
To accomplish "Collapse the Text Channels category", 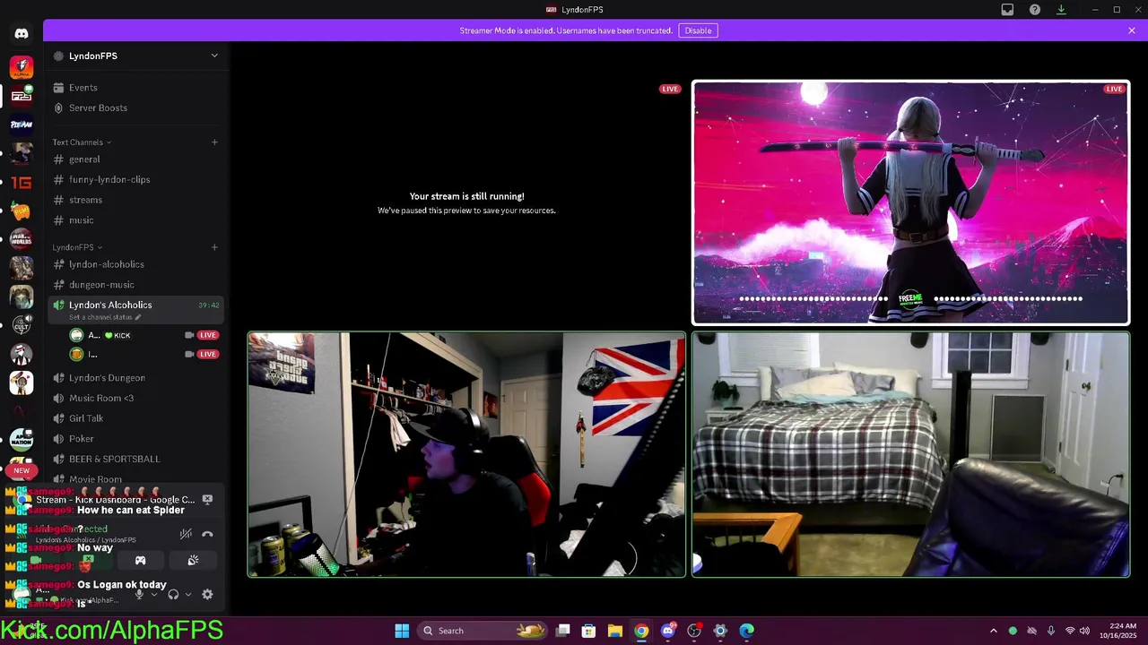I will [x=82, y=142].
